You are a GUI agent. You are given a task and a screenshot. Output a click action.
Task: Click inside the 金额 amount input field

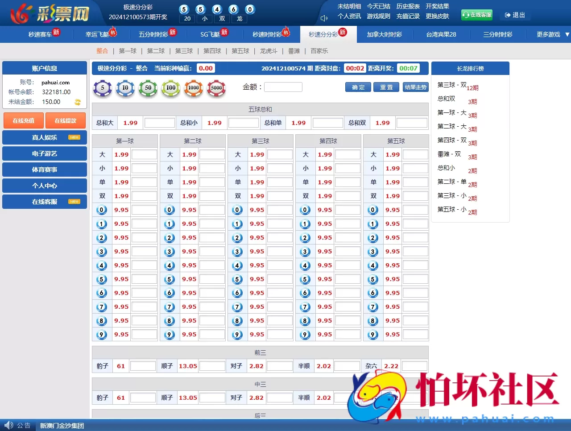283,87
